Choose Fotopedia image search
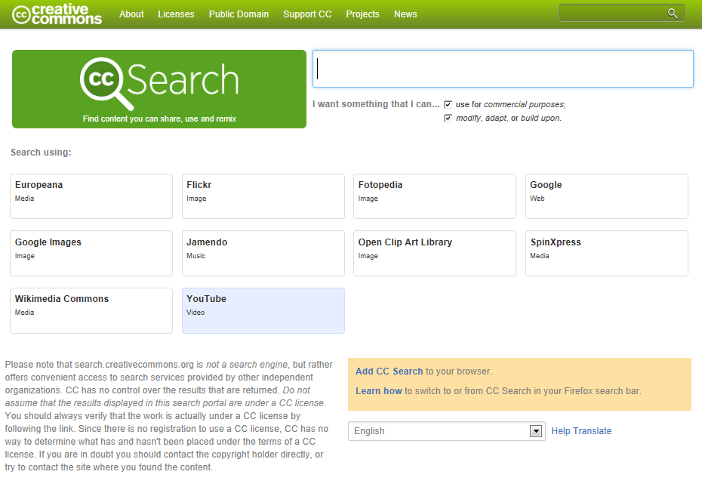The image size is (702, 487). [x=435, y=196]
